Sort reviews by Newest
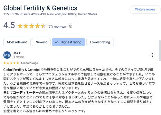Screen dimensions: 161x115 click(41, 42)
